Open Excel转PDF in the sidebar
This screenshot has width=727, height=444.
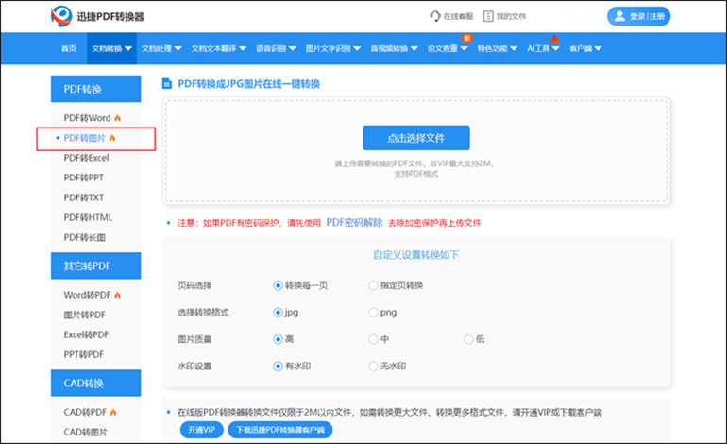coord(86,334)
